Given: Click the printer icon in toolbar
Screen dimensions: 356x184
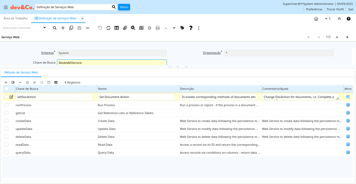Looking at the screenshot, I should click(x=158, y=28).
